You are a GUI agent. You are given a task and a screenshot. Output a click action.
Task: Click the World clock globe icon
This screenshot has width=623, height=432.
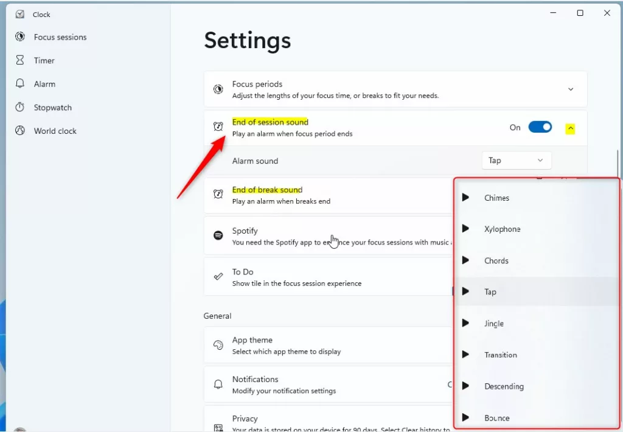(20, 131)
